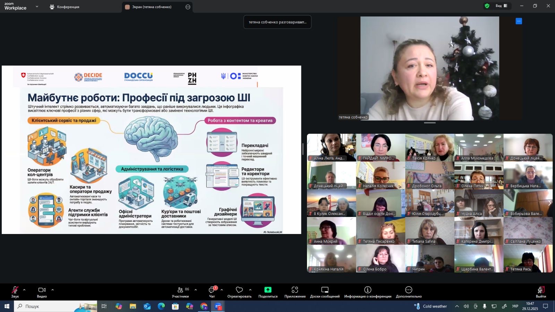Click the green Поделиться share screen icon
Viewport: 555px width, 312px height.
pos(268,290)
